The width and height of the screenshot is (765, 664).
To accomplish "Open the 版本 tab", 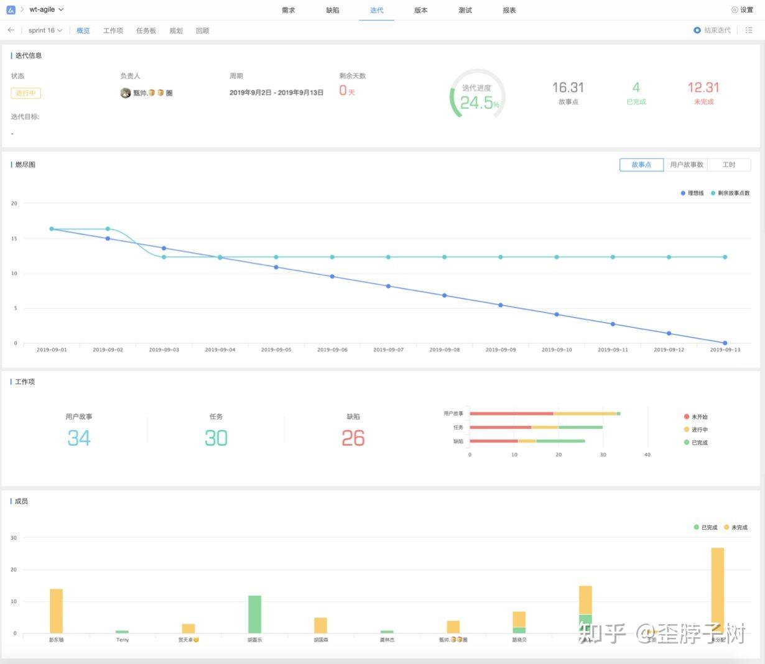I will pos(421,11).
